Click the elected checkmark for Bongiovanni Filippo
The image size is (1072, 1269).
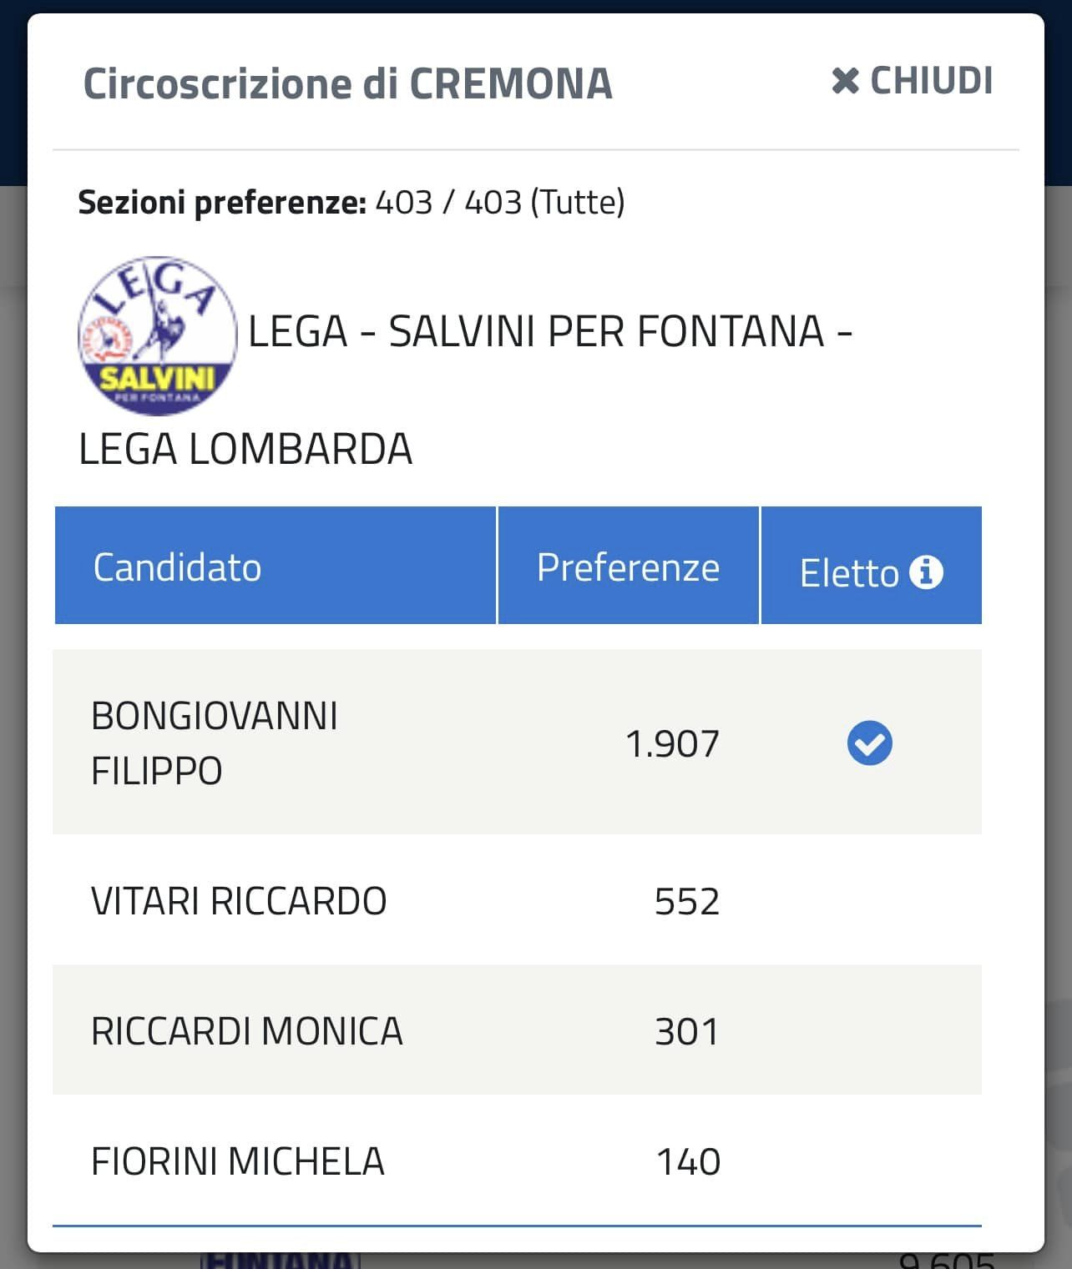(870, 743)
